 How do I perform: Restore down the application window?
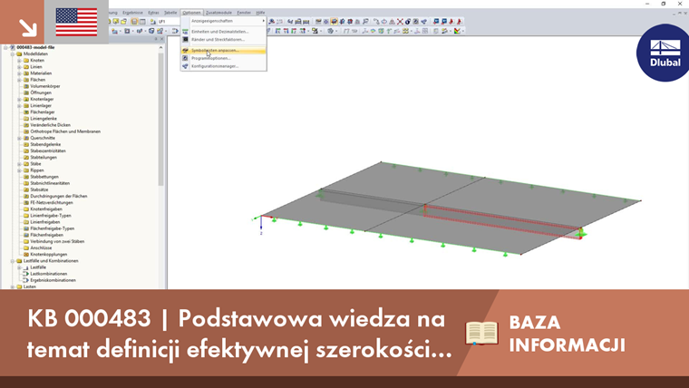(664, 4)
